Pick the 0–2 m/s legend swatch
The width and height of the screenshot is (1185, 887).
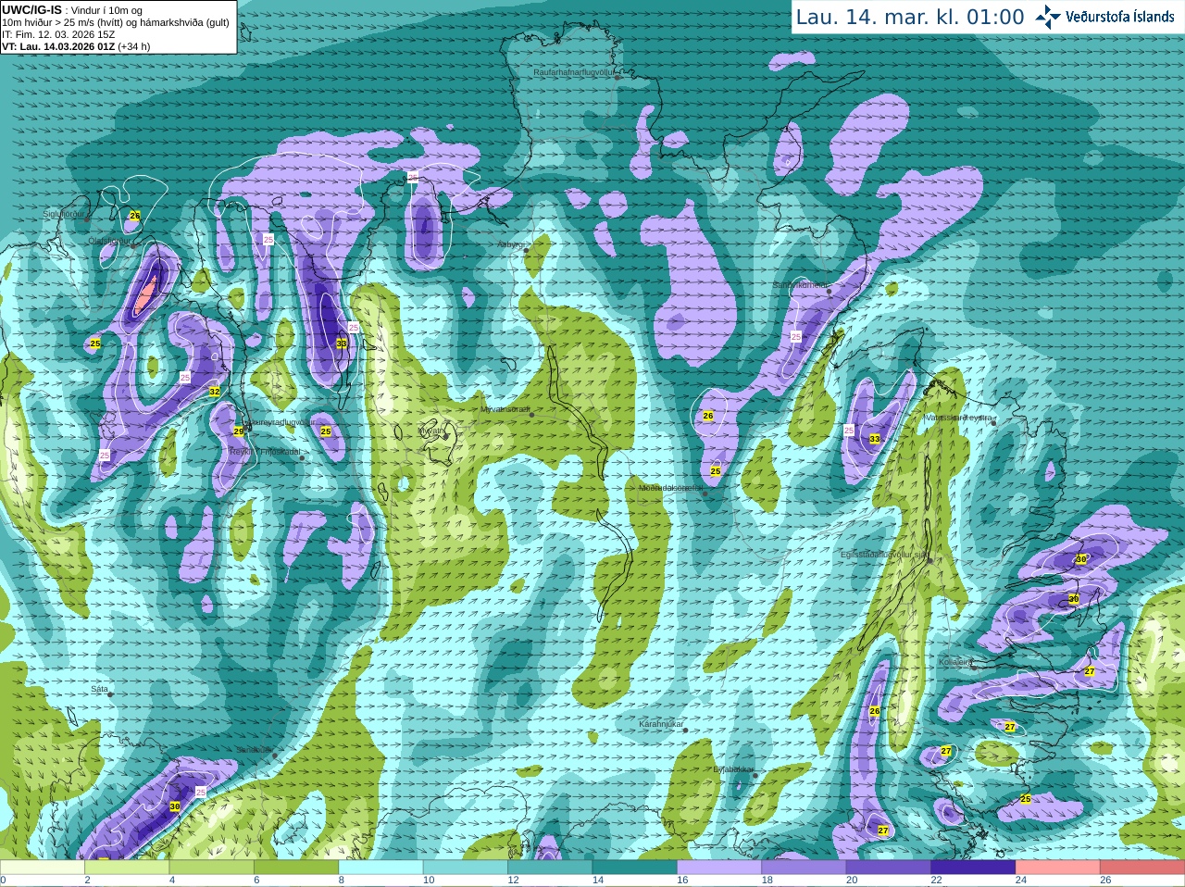43,868
